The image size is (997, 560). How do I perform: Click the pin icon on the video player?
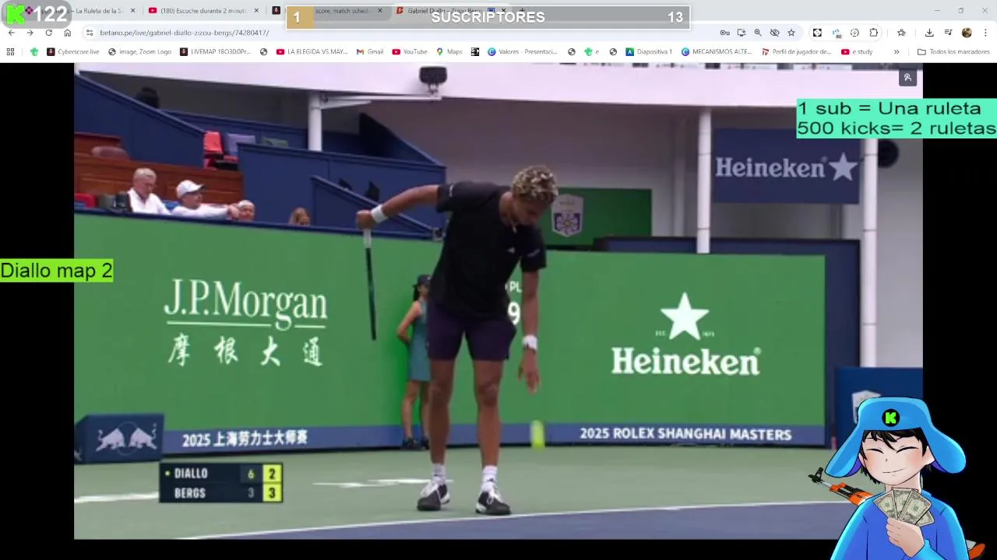pos(907,77)
